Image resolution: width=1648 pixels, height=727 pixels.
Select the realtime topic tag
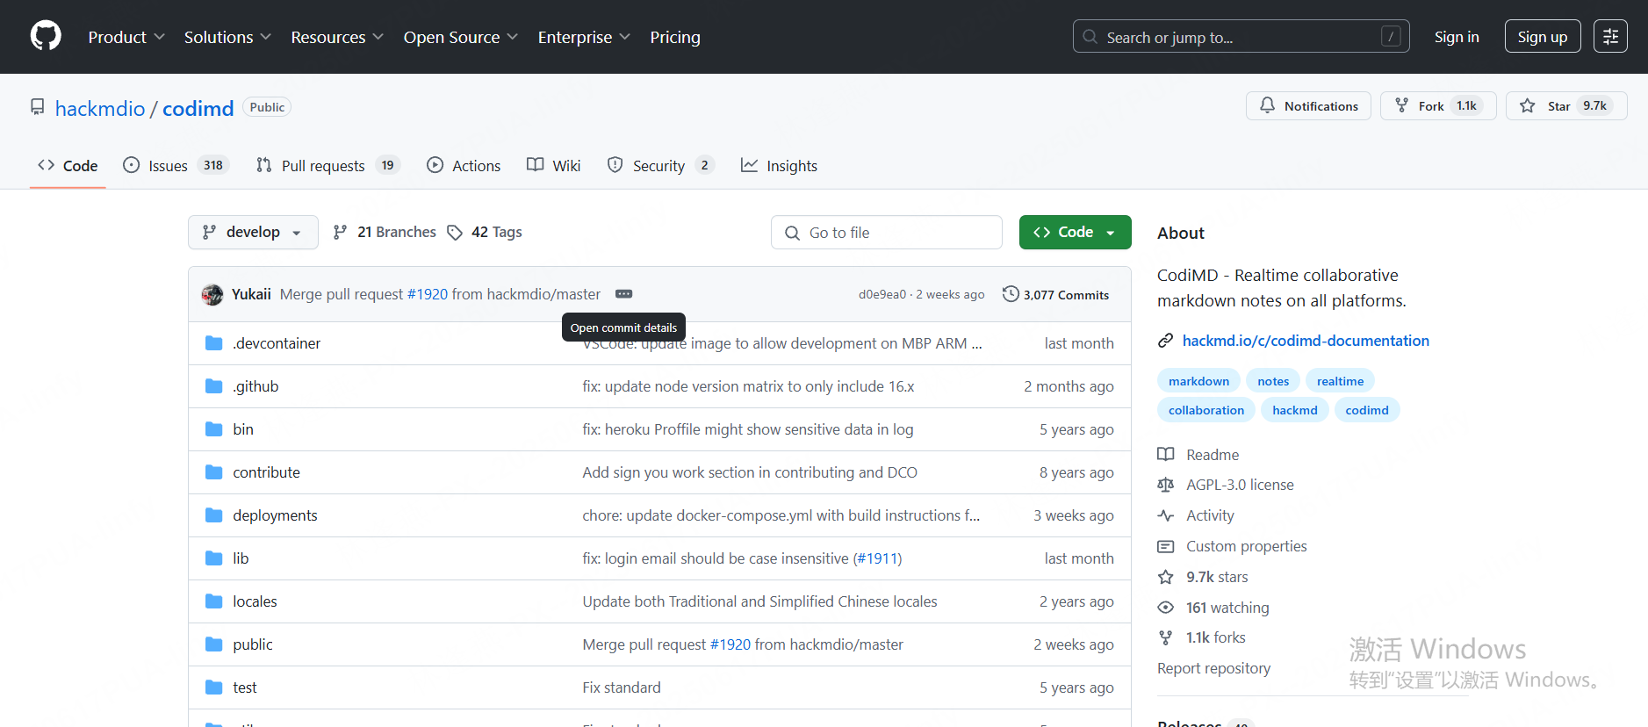(x=1340, y=381)
